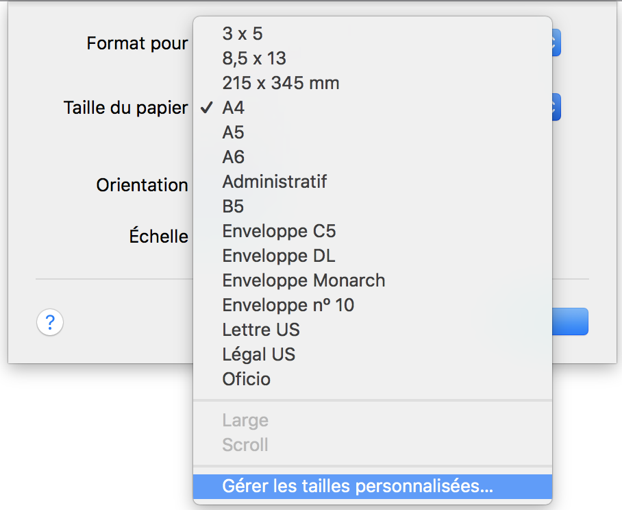The height and width of the screenshot is (510, 622).
Task: Select Enveloppe Monarch size
Action: [303, 280]
